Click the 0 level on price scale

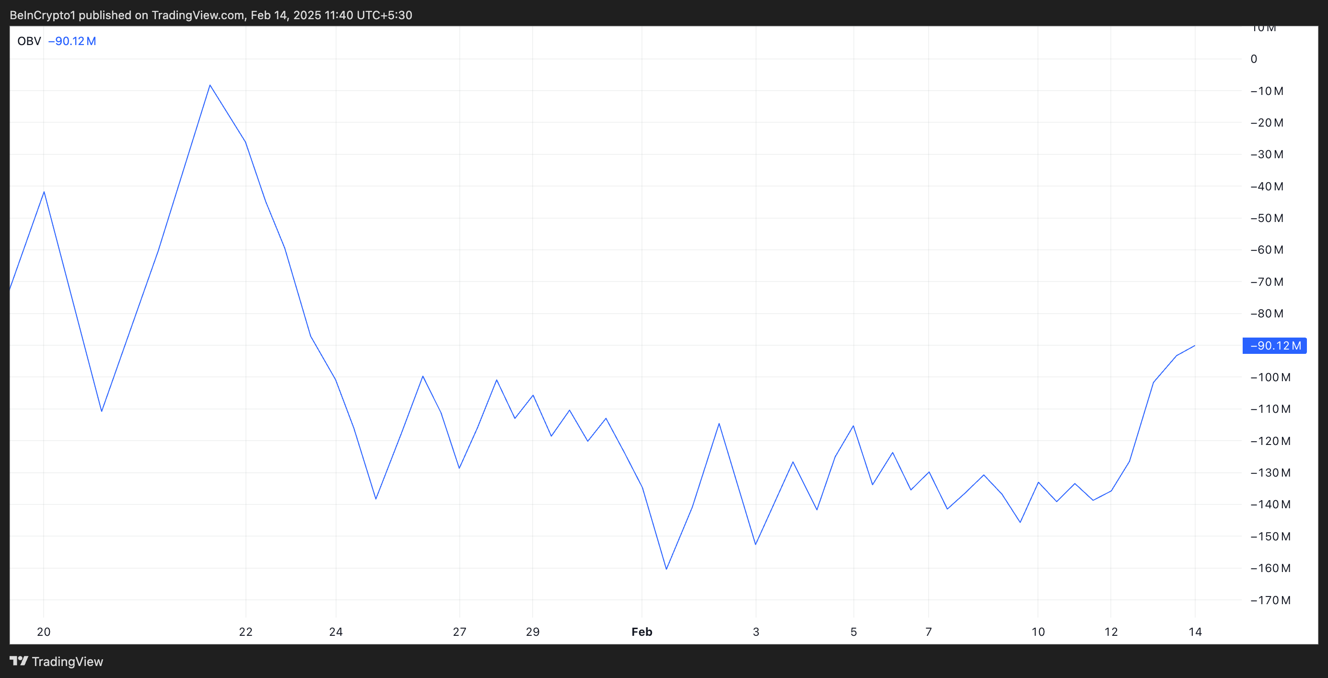[x=1254, y=59]
